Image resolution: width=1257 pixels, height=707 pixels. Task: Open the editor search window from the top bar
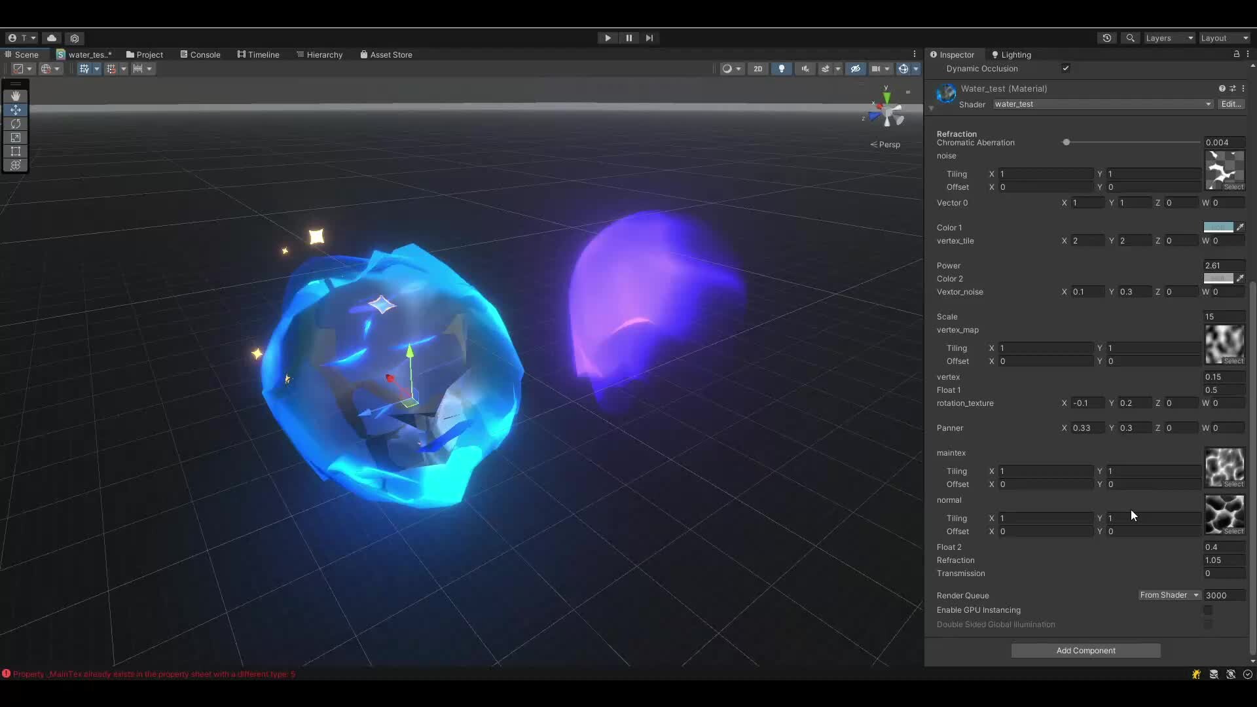coord(1131,38)
